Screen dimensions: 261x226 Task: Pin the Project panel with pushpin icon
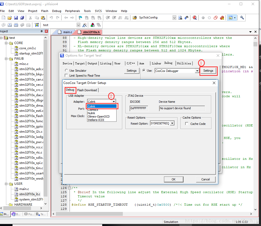[41, 31]
